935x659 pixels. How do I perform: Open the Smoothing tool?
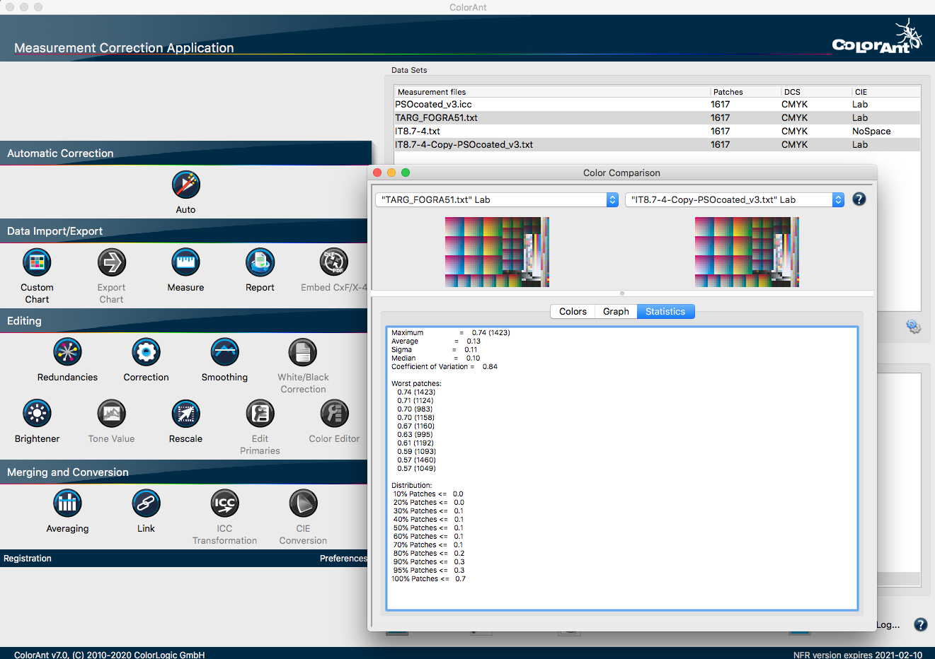coord(224,352)
